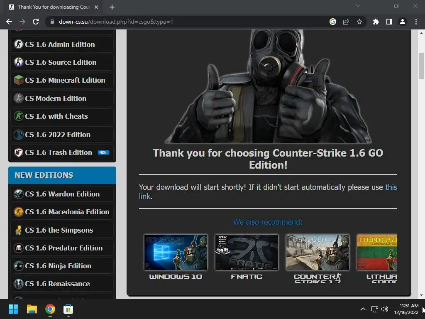The image size is (425, 319).
Task: Open the tab search dropdown arrow
Action: click(358, 6)
